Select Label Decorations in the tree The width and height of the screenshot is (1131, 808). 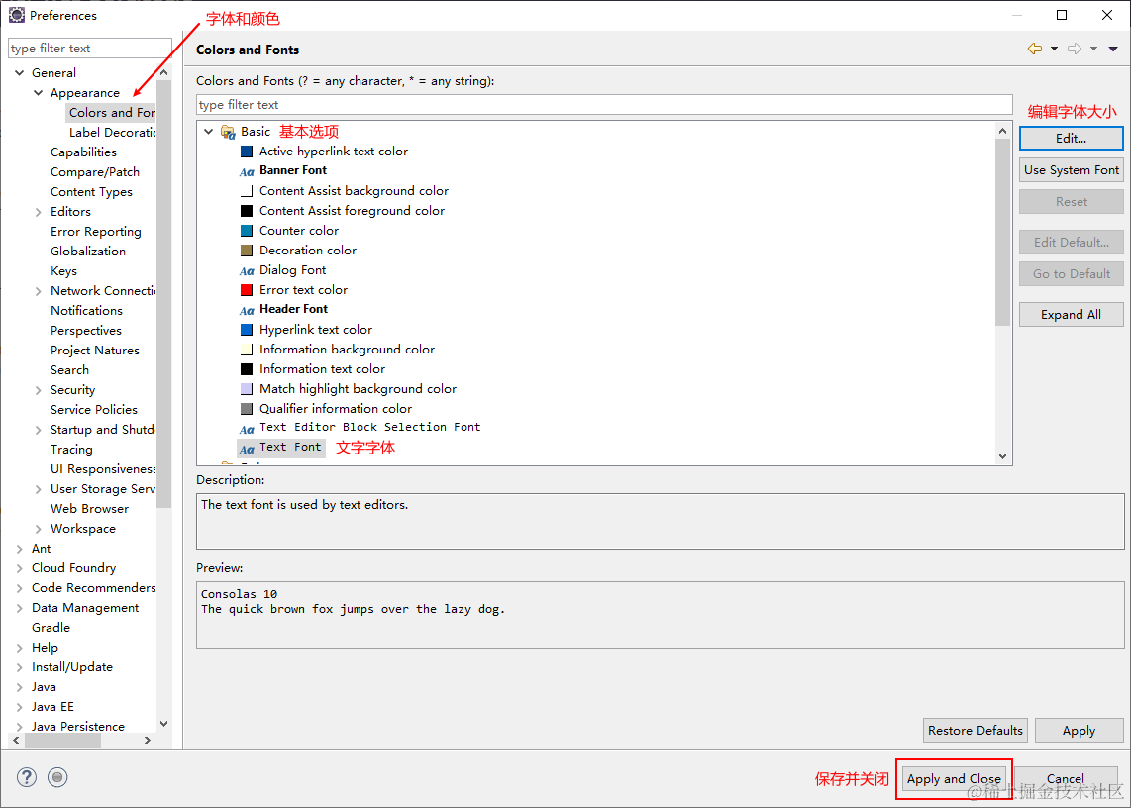point(112,133)
